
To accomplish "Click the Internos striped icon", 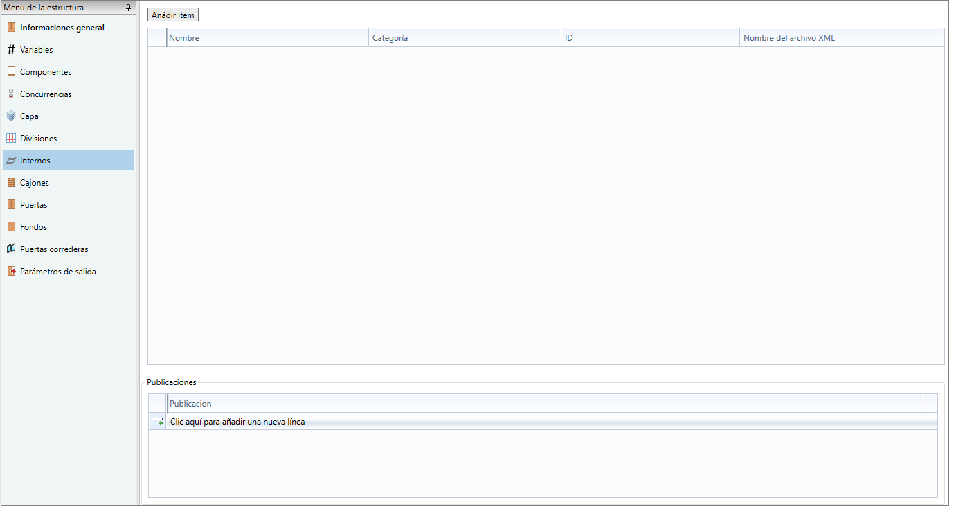I will pyautogui.click(x=11, y=161).
